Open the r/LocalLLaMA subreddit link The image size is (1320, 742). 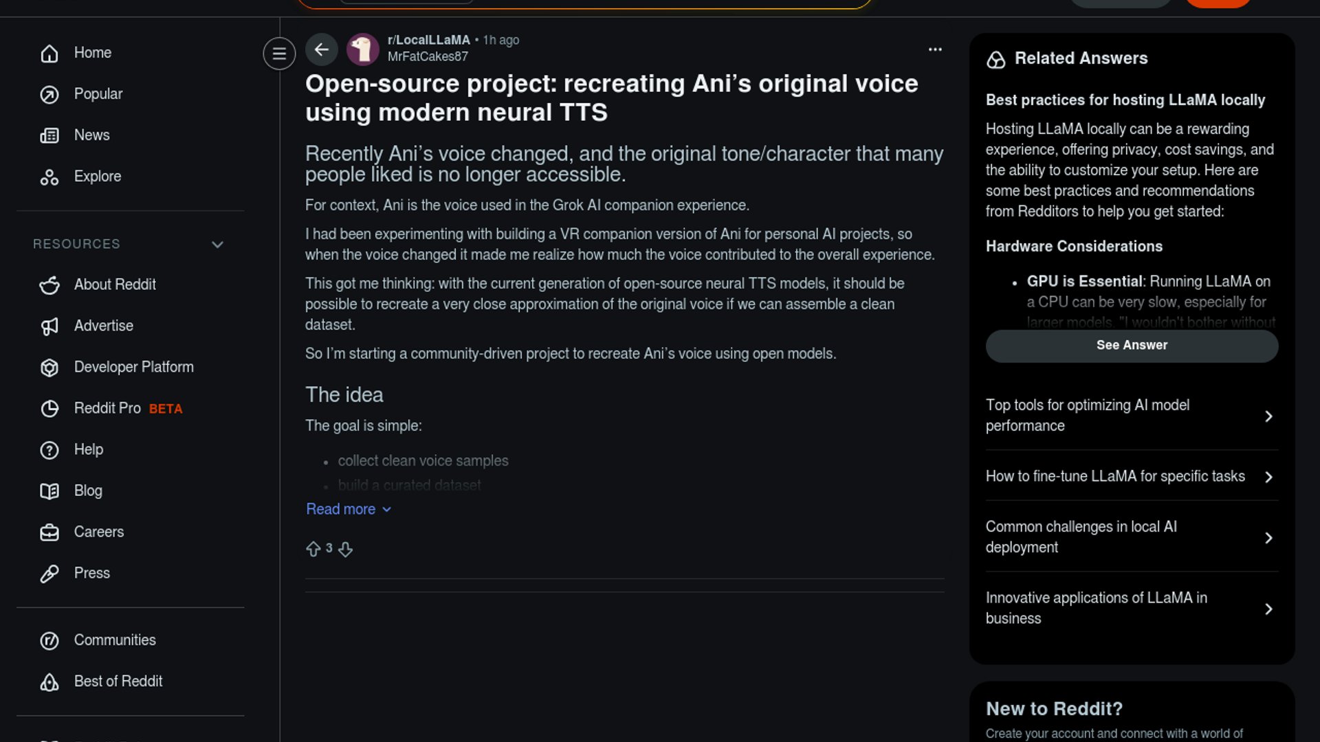pos(428,40)
